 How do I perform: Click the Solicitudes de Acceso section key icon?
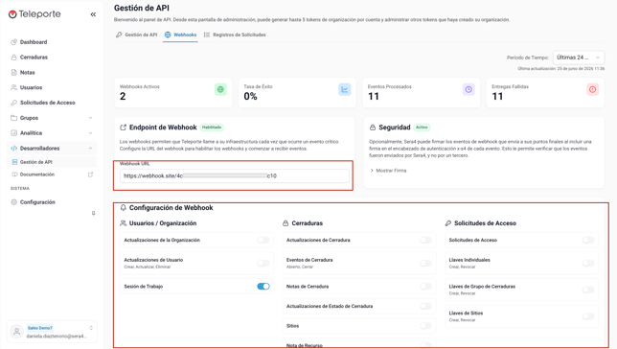pyautogui.click(x=448, y=223)
